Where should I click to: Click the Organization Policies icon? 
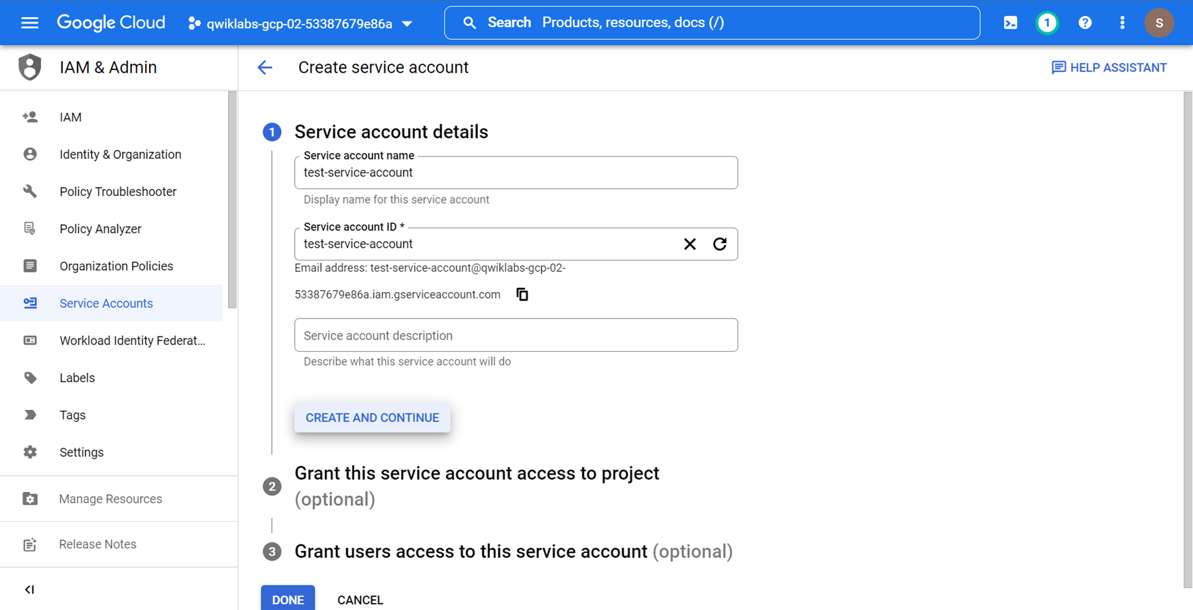(30, 266)
